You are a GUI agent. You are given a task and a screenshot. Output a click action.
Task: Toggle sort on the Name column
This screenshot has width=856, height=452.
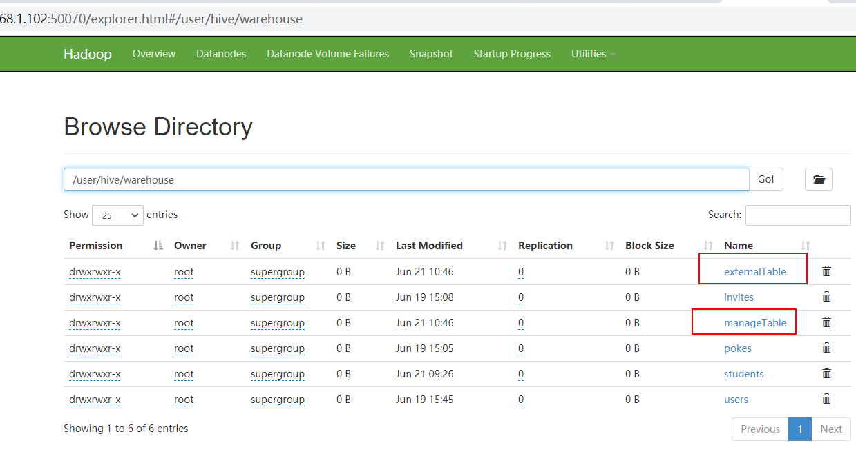tap(739, 245)
